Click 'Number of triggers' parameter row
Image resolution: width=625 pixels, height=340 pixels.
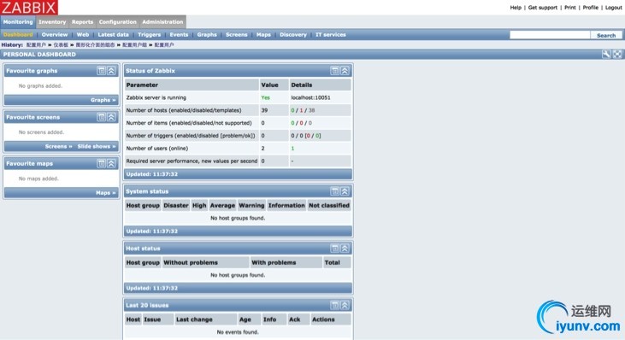(191, 135)
